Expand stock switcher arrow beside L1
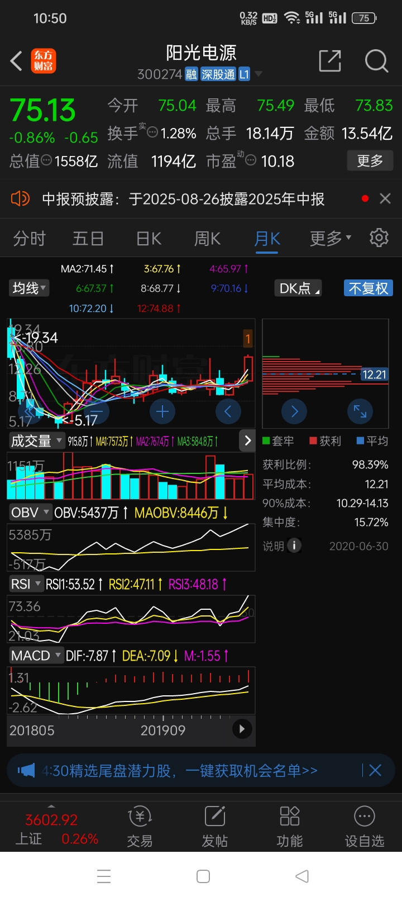 (258, 74)
